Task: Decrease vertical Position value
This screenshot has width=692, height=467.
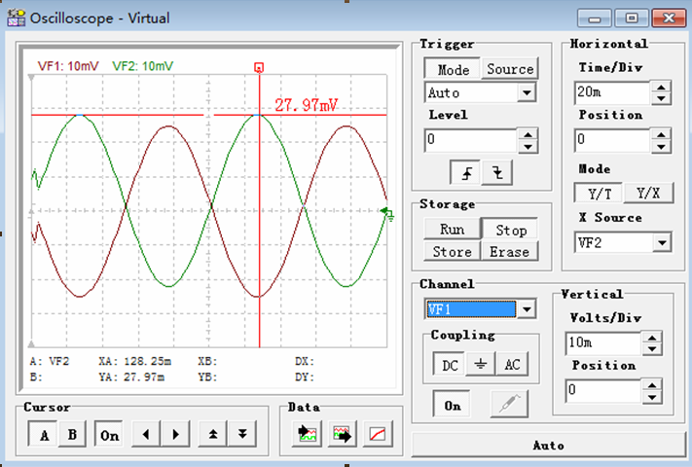Action: pyautogui.click(x=652, y=397)
